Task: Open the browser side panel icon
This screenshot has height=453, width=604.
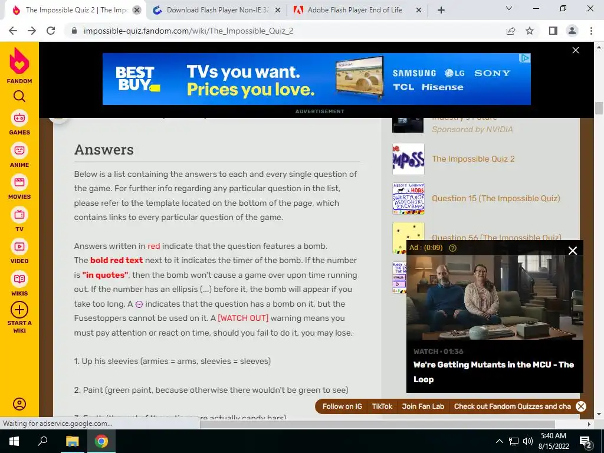Action: click(x=553, y=31)
